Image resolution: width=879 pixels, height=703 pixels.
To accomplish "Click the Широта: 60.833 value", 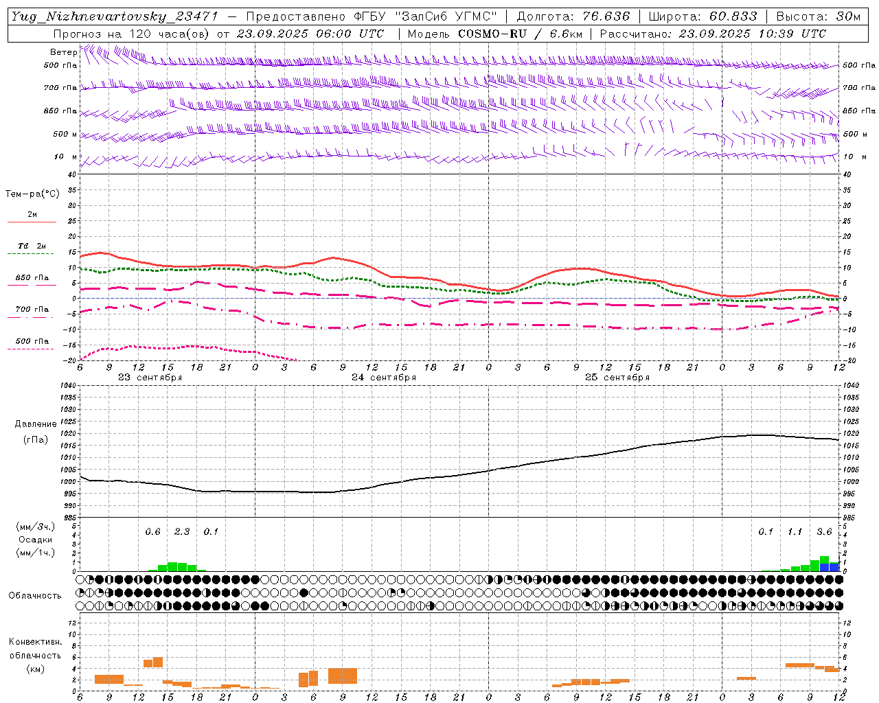I will pyautogui.click(x=703, y=16).
